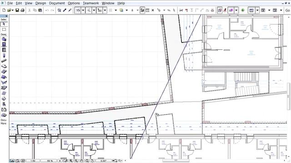Click the Paste clipboard icon
This screenshot has width=291, height=163.
click(40, 10)
